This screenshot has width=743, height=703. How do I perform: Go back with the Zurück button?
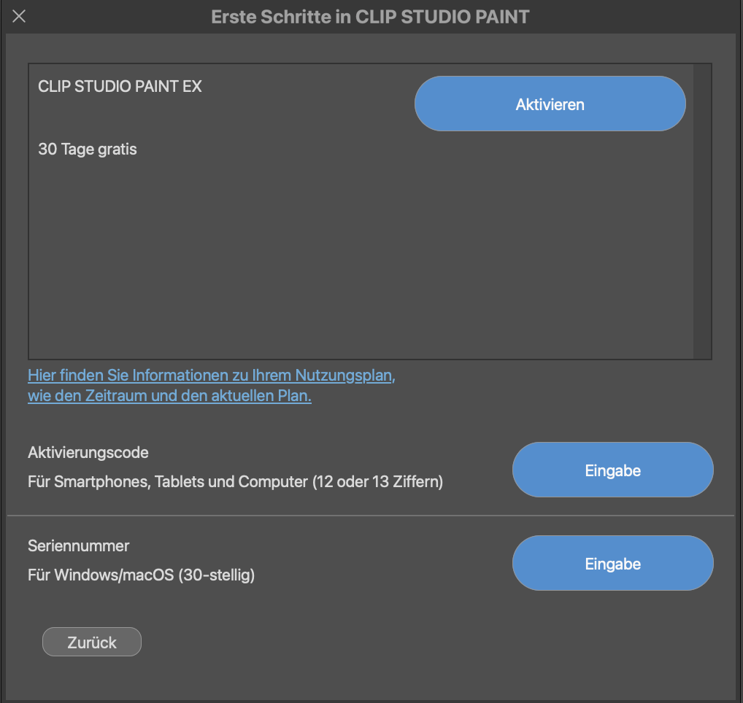92,642
